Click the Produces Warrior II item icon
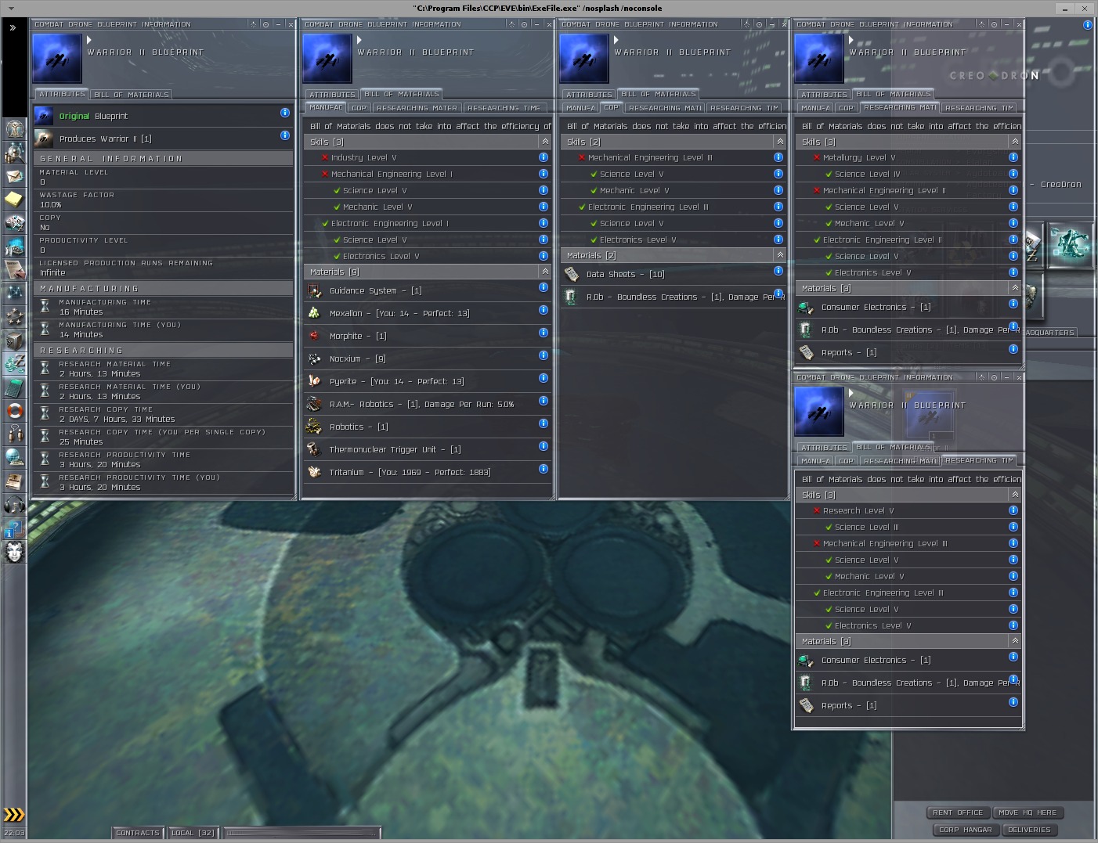This screenshot has width=1098, height=843. pyautogui.click(x=44, y=139)
